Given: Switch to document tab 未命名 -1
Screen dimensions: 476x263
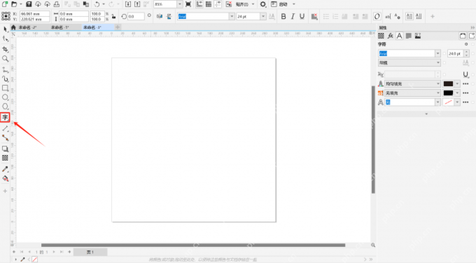Looking at the screenshot, I should tap(60, 27).
